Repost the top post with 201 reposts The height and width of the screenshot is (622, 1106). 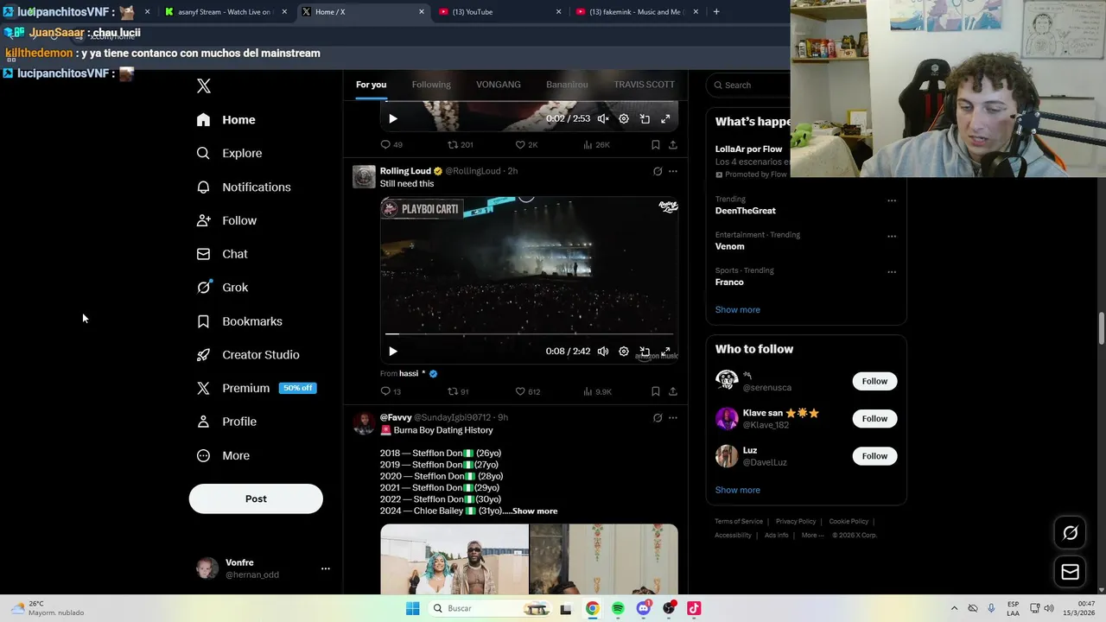pos(460,145)
